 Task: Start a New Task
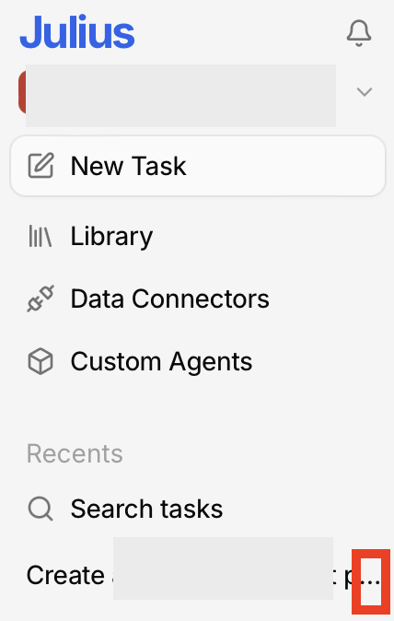[198, 166]
